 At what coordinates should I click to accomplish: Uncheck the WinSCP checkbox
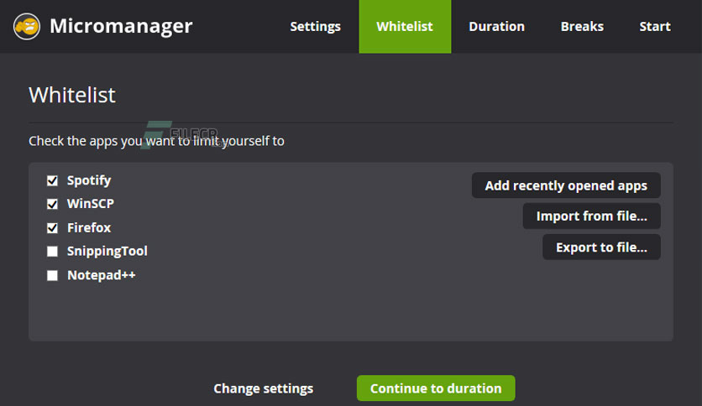tap(52, 205)
